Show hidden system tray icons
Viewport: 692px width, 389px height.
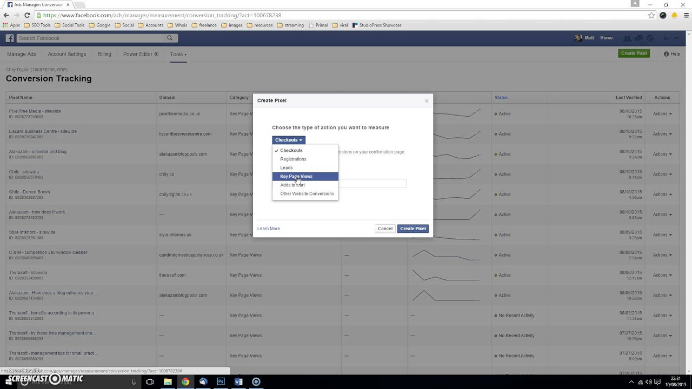pyautogui.click(x=631, y=382)
